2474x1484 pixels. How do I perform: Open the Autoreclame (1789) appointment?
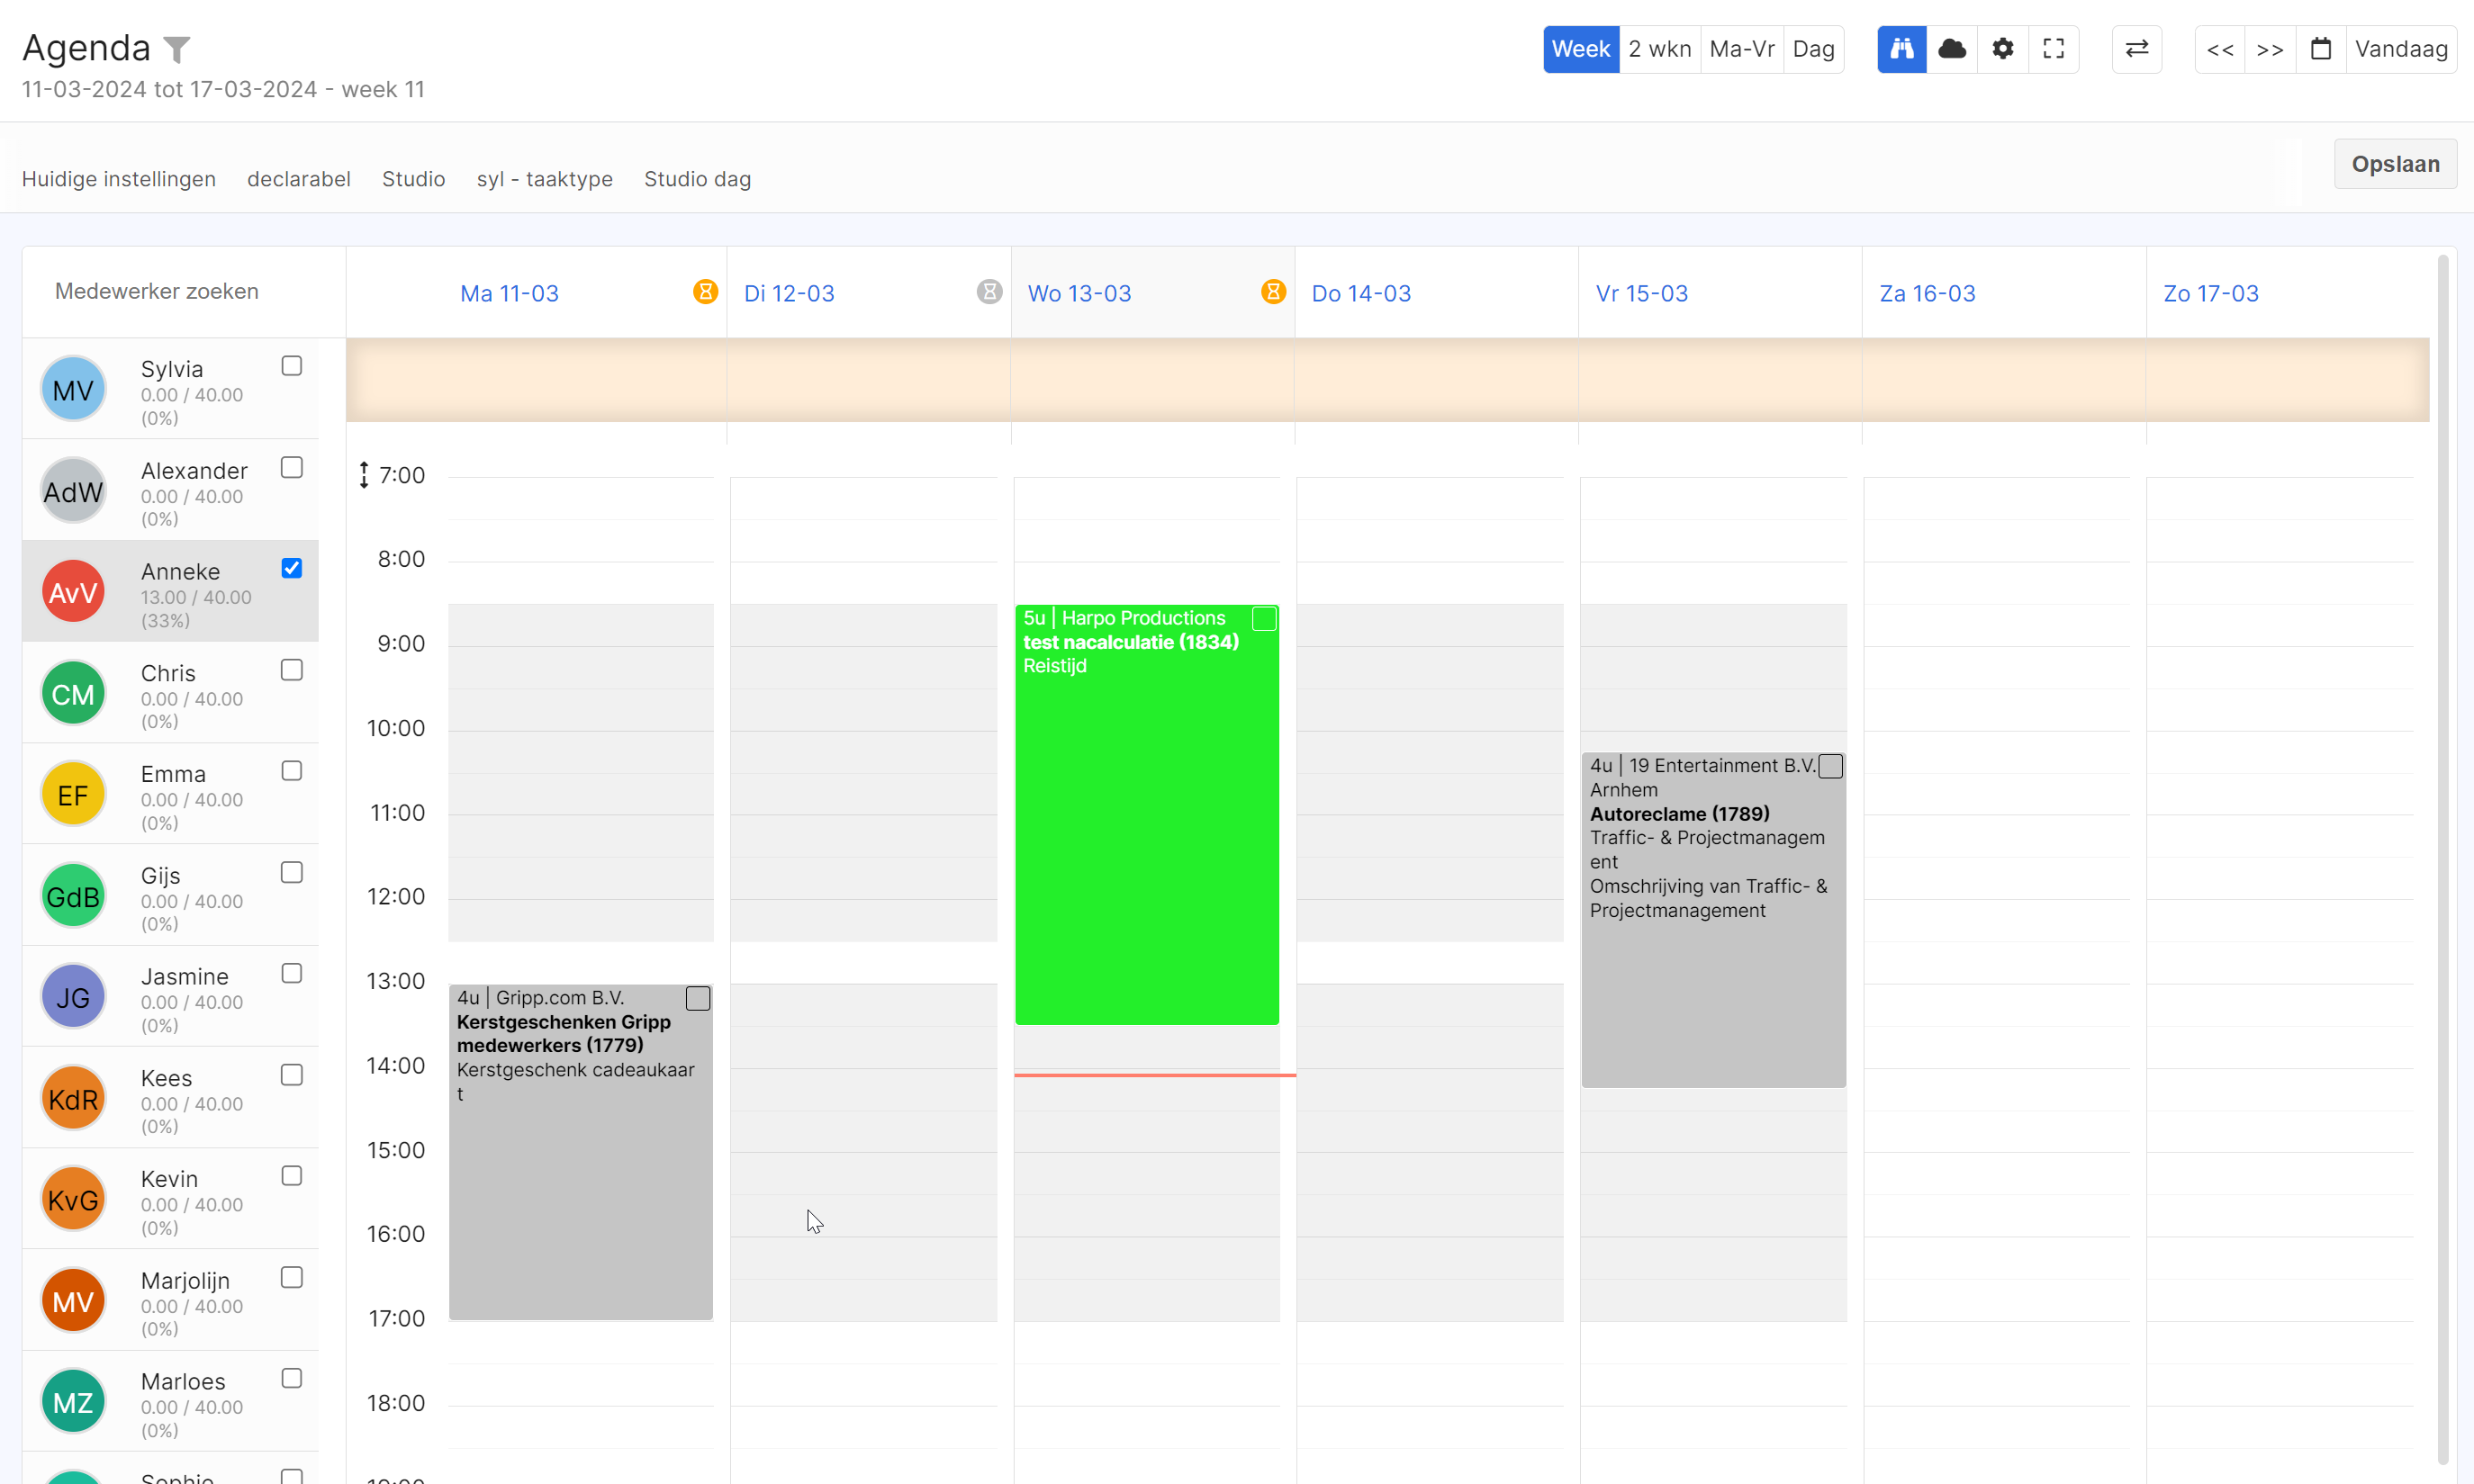1713,920
